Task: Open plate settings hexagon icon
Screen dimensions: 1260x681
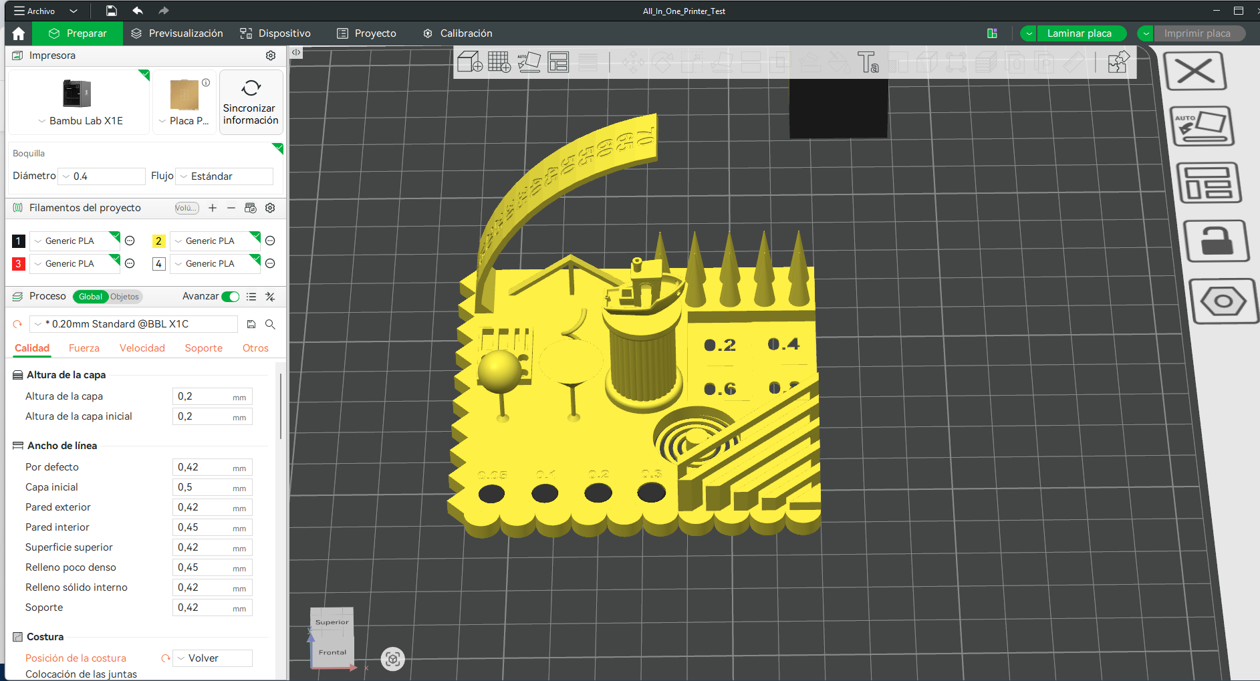Action: [x=1223, y=301]
